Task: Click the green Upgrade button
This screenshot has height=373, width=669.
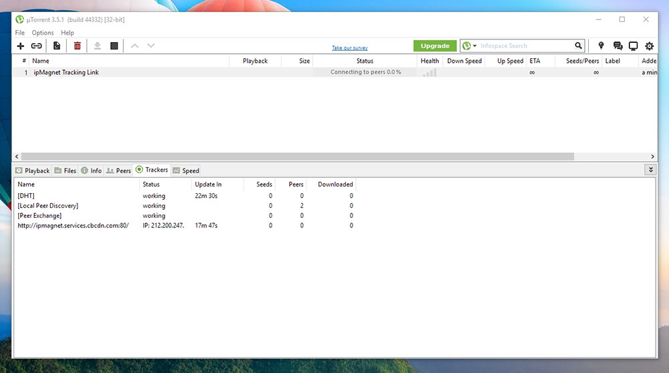Action: [x=435, y=46]
